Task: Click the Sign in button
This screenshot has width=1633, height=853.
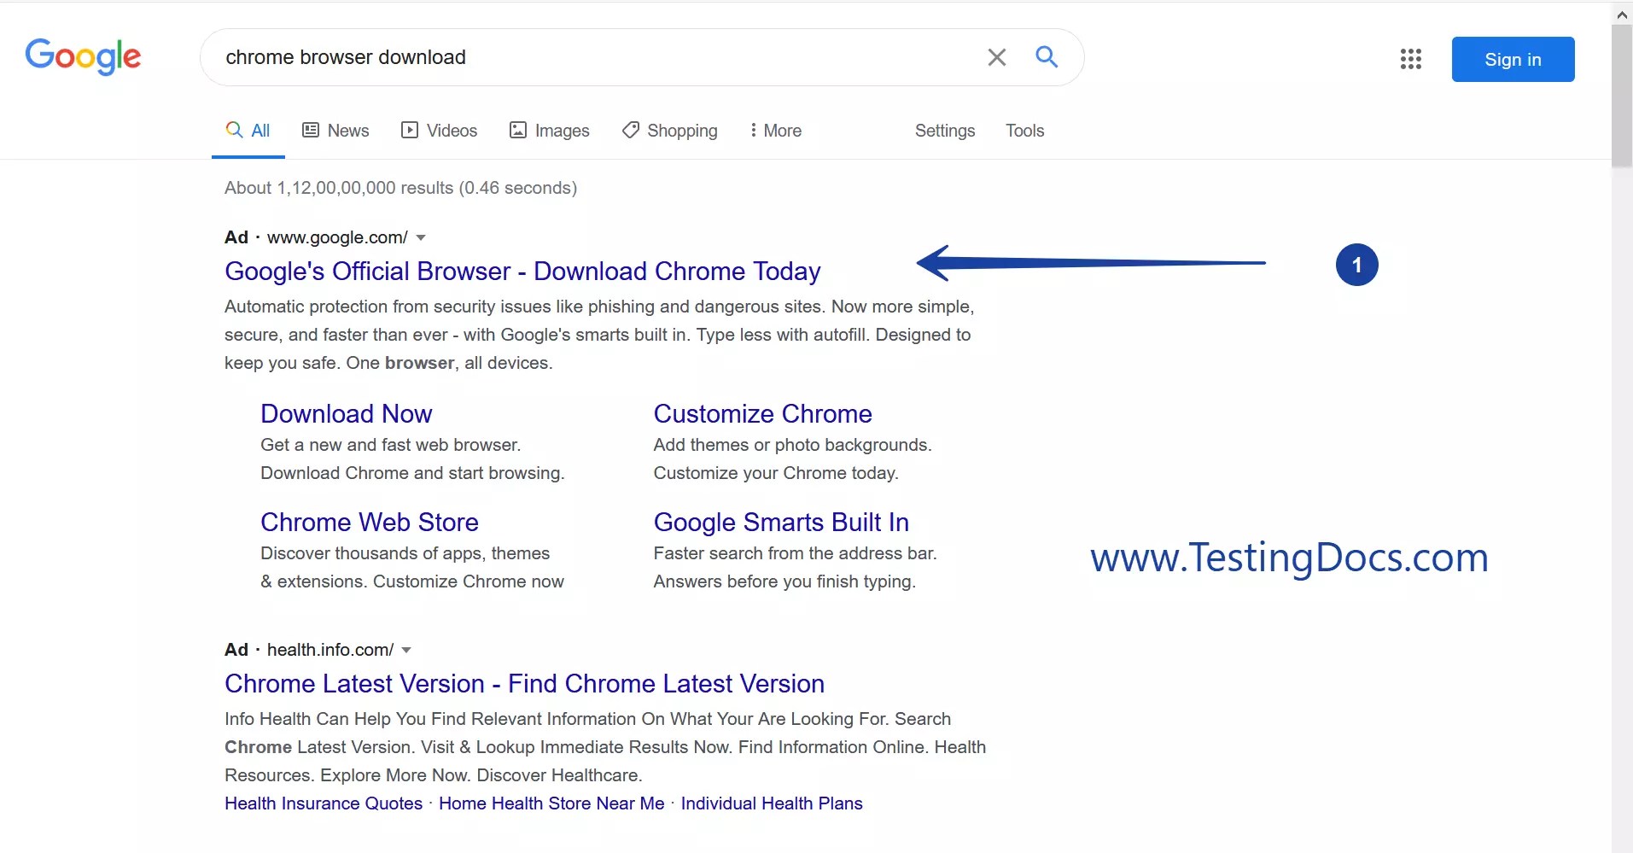Action: (x=1513, y=59)
